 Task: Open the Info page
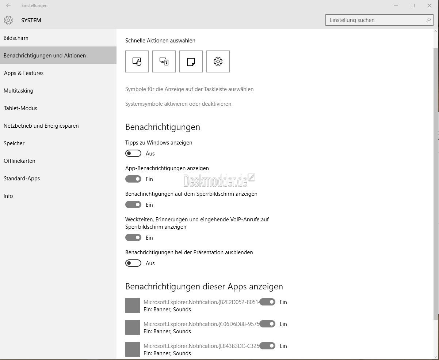coord(58,196)
